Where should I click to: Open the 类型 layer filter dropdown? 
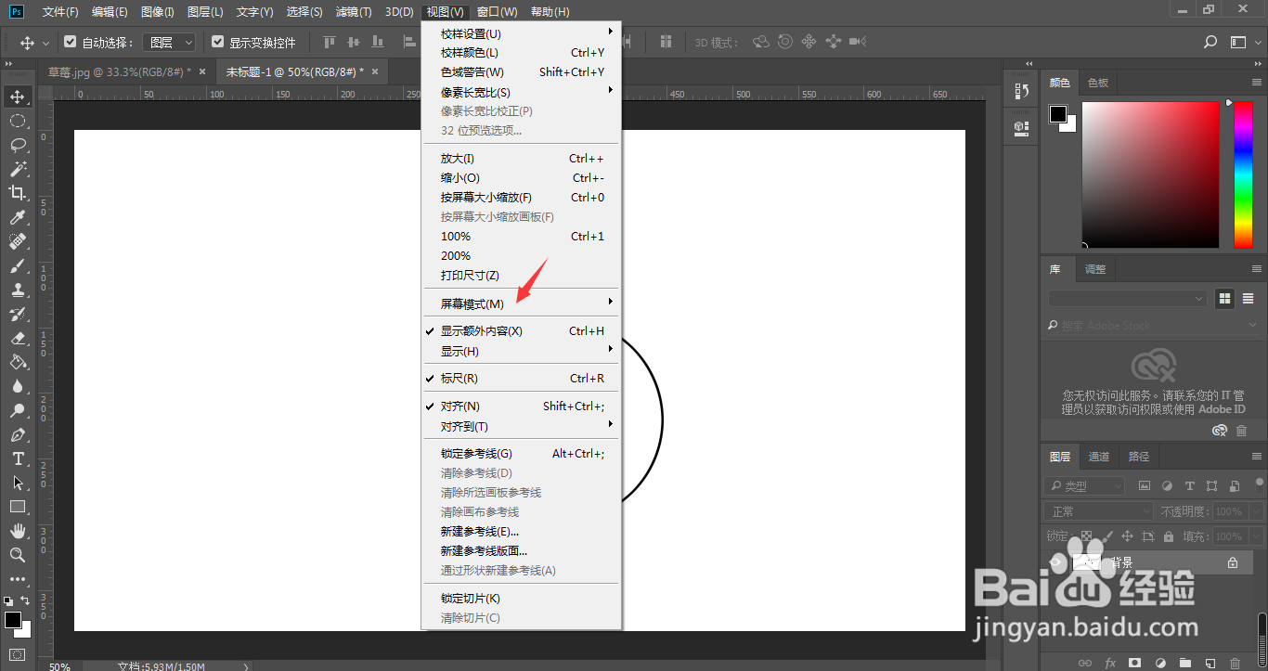pos(1084,485)
